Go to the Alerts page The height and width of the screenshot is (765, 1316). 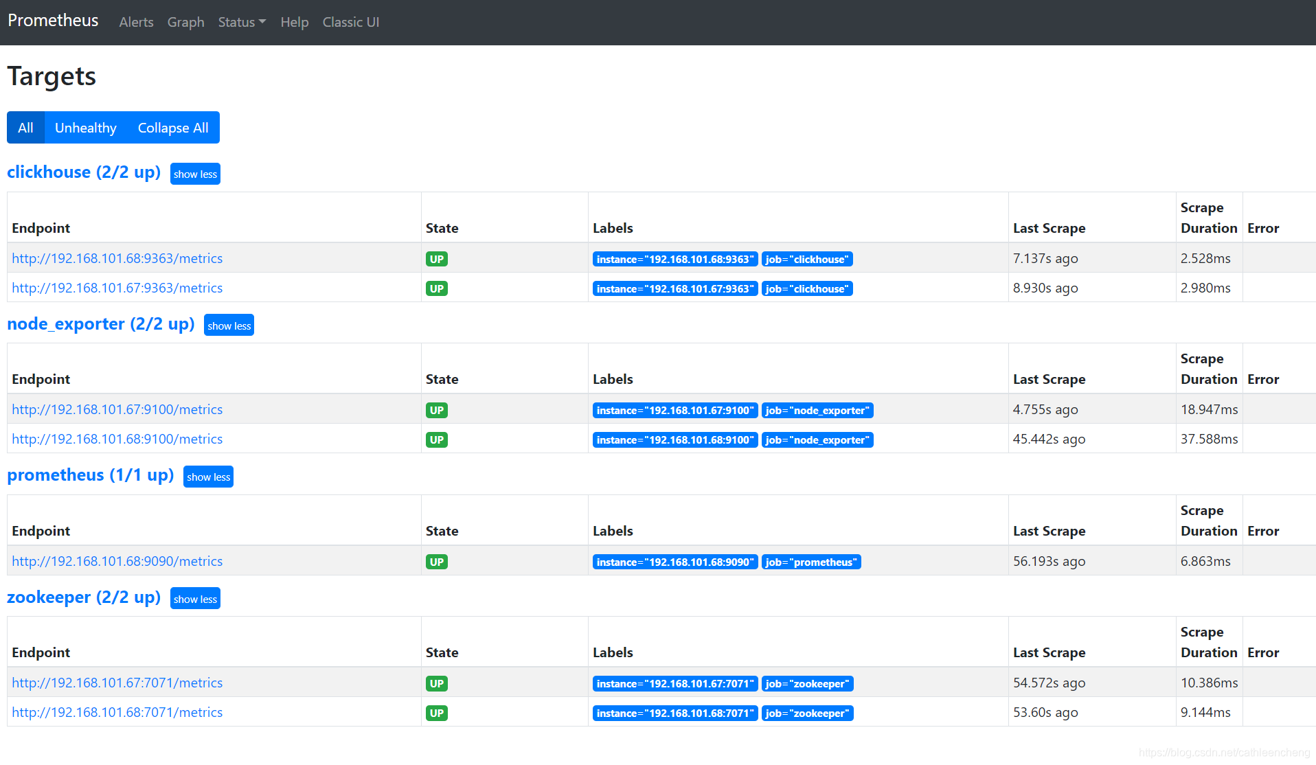point(136,22)
